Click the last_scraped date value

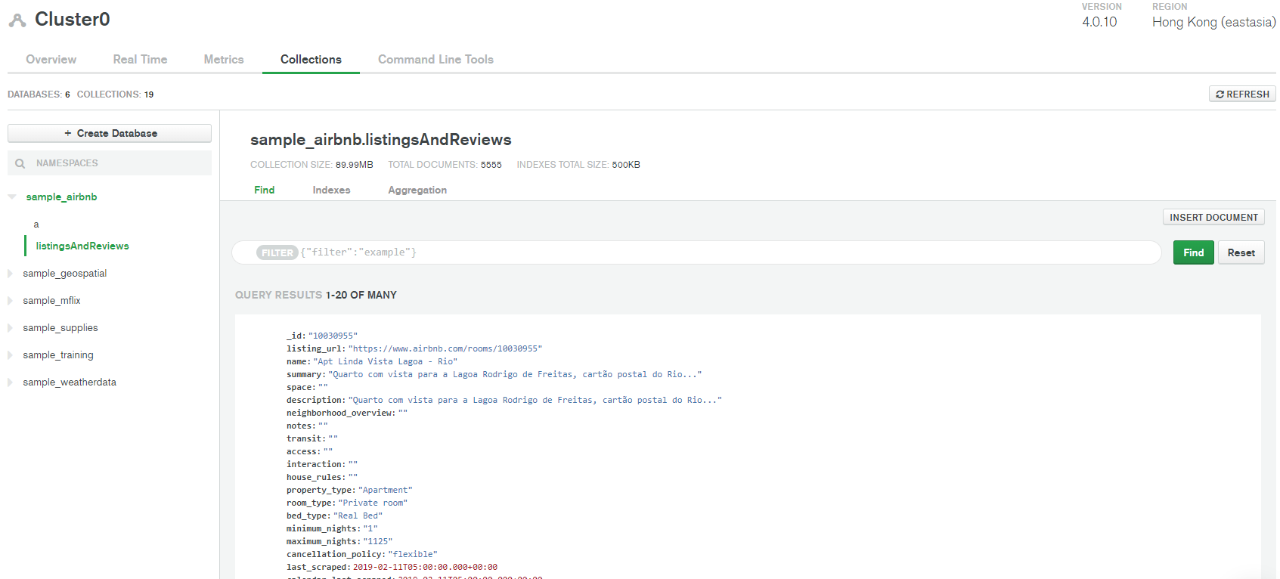click(425, 567)
